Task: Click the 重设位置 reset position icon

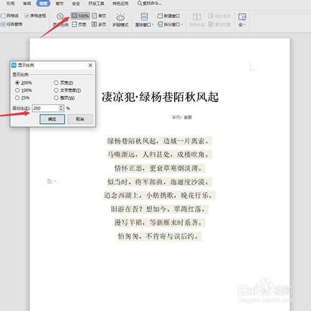Action: point(210,24)
